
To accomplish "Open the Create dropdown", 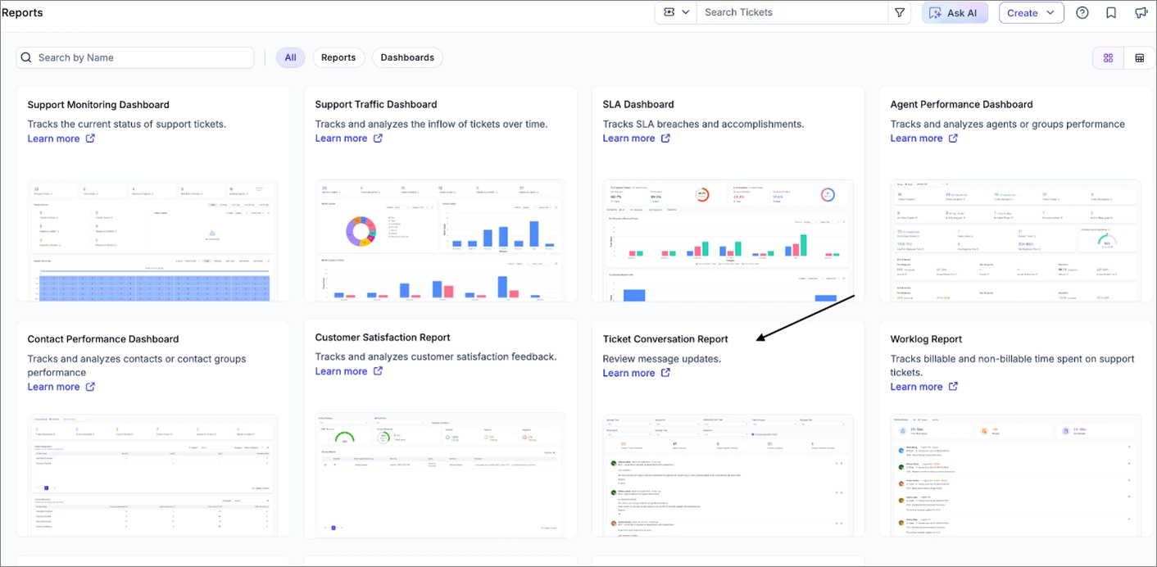I will (1031, 13).
